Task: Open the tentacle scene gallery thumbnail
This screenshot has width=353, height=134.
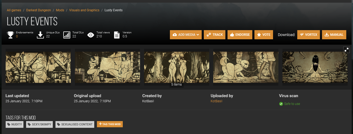Action: (315, 67)
